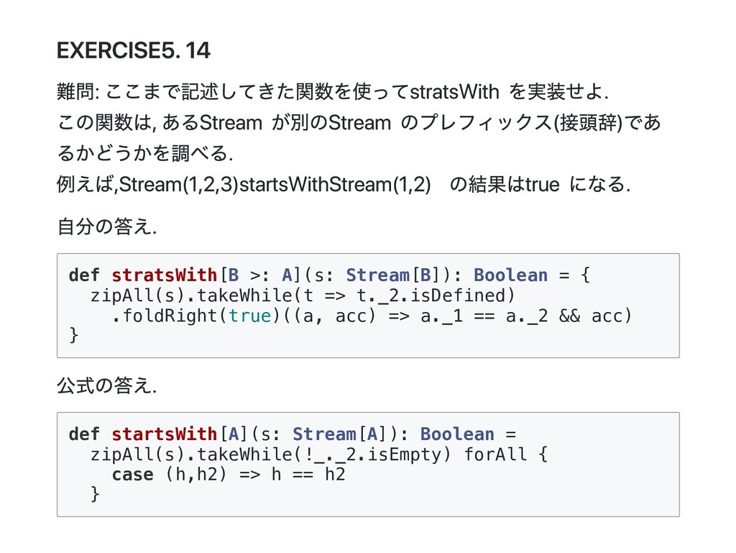Click the case keyword in the code
This screenshot has height=553, width=736.
(132, 475)
